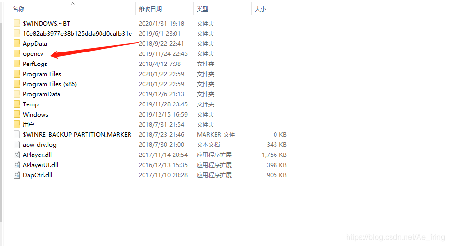
Task: Select the APlayer.dll file name
Action: tap(37, 155)
